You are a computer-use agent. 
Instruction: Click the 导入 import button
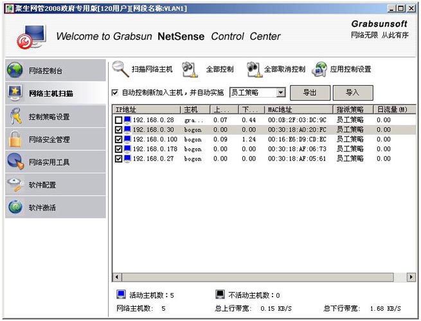click(353, 93)
